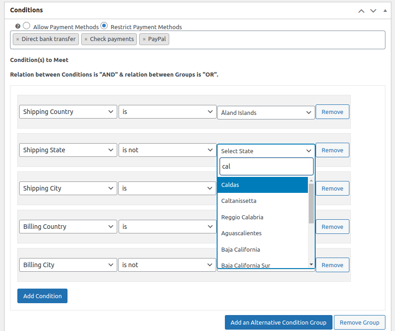Click Add an Alternative Condition Group
395x331 pixels.
(278, 322)
